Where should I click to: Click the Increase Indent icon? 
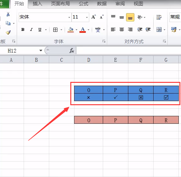tap(148, 30)
